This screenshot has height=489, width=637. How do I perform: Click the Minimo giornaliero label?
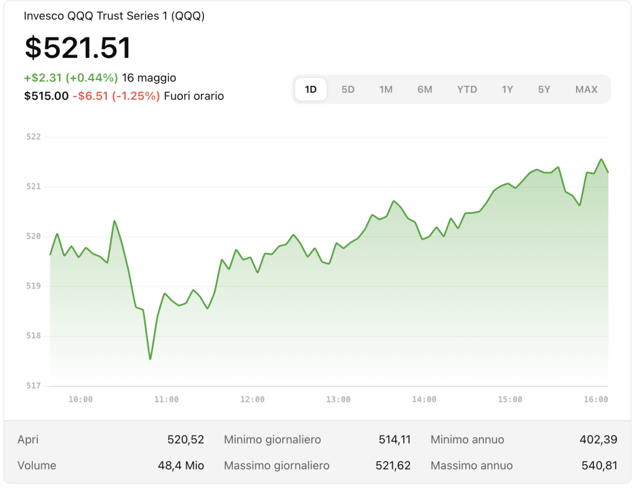click(x=272, y=439)
